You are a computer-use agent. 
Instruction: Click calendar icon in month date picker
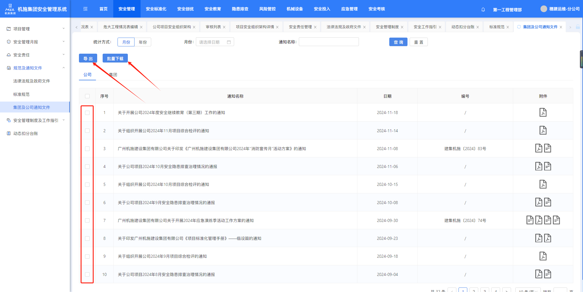pos(229,42)
